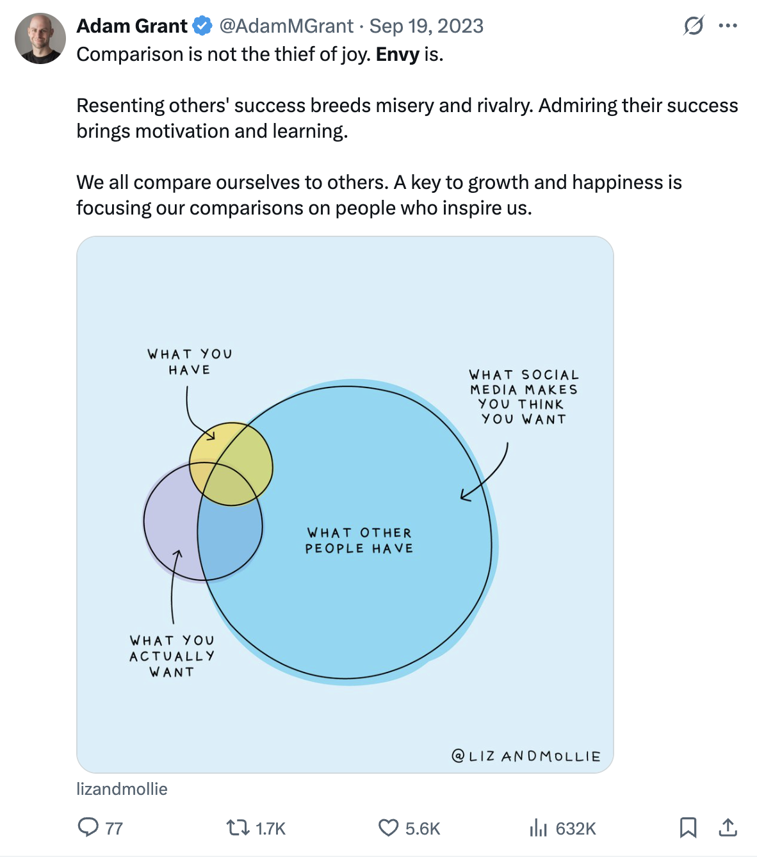This screenshot has width=757, height=857.
Task: Open the Adam Grant display name link
Action: (132, 26)
